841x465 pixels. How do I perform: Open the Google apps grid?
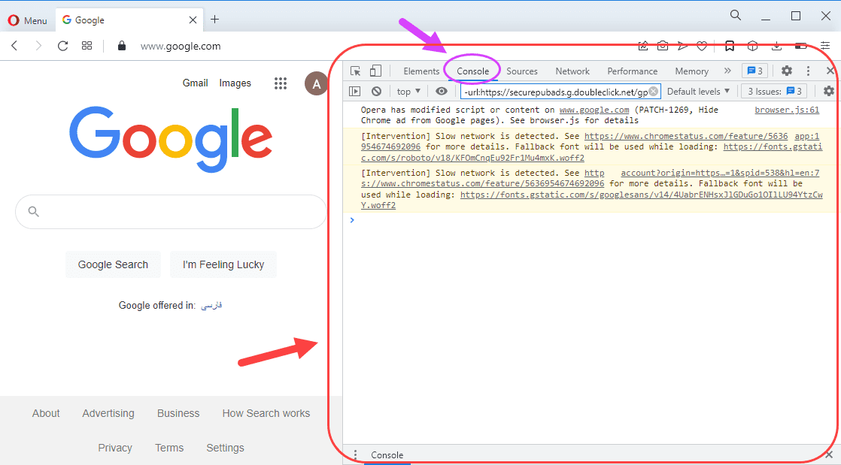[281, 83]
